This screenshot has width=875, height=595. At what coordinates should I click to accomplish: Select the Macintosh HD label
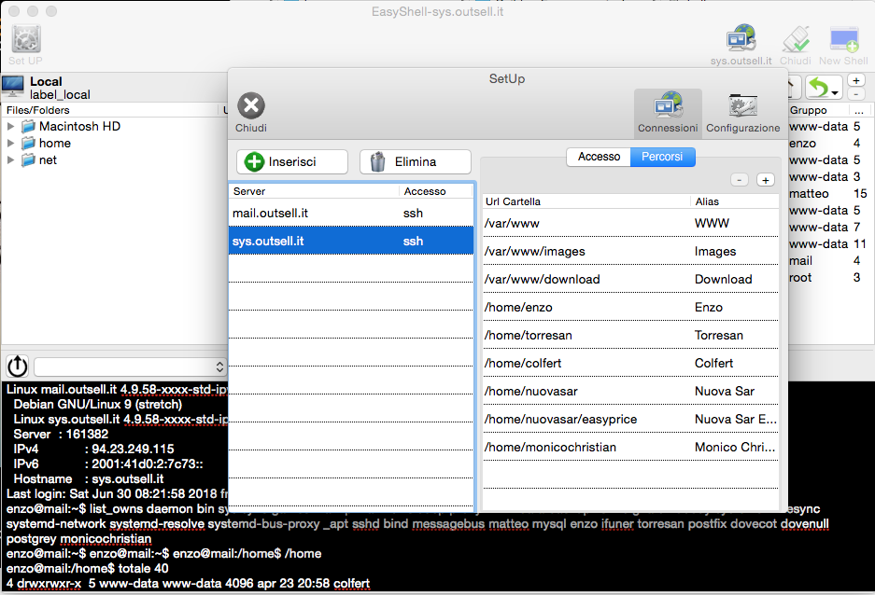point(79,127)
